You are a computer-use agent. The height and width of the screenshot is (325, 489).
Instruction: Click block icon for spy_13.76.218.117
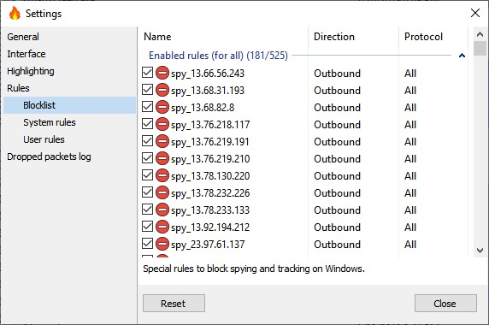162,125
